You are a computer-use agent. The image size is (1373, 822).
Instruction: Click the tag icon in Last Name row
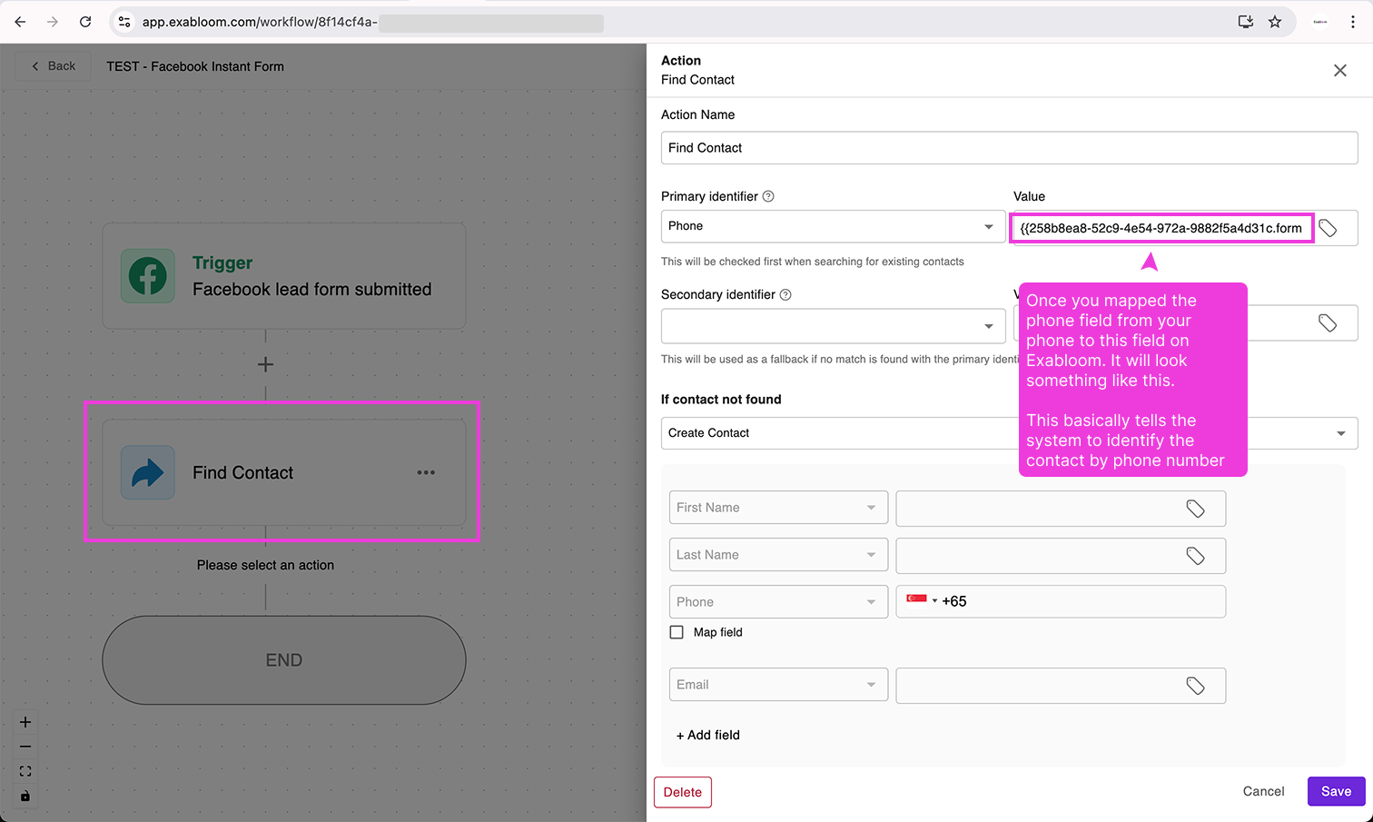(x=1195, y=556)
